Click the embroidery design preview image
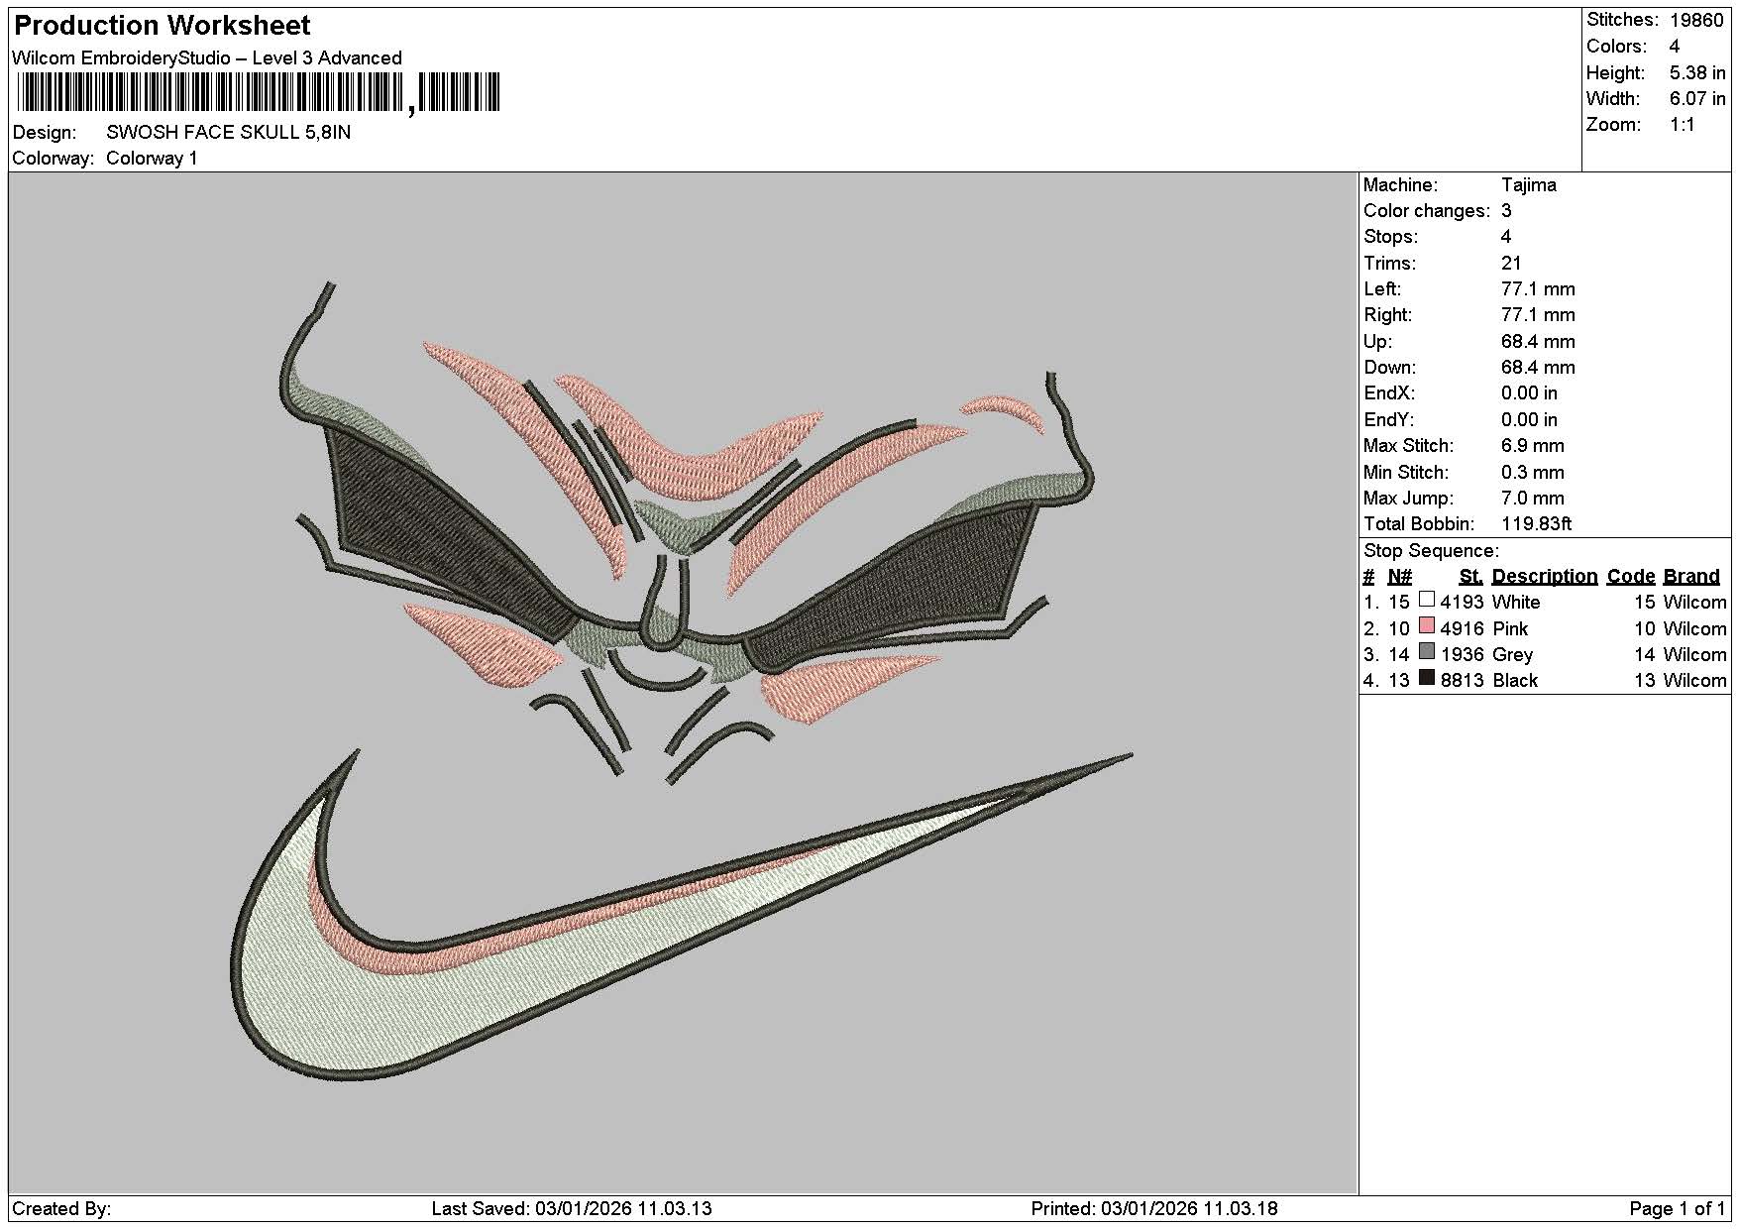Viewport: 1739px width, 1229px height. coord(683,683)
